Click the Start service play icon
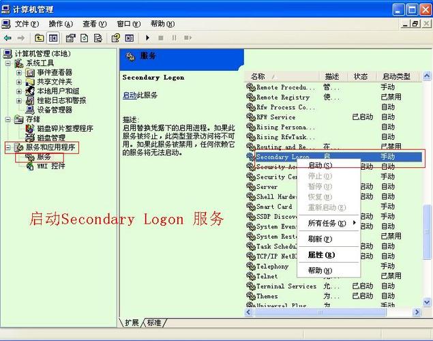433x341 pixels. 147,38
